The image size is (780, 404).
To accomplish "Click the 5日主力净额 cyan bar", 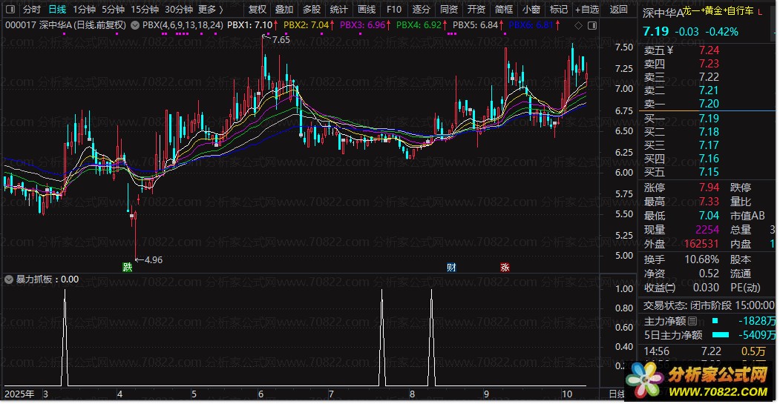I will [721, 335].
